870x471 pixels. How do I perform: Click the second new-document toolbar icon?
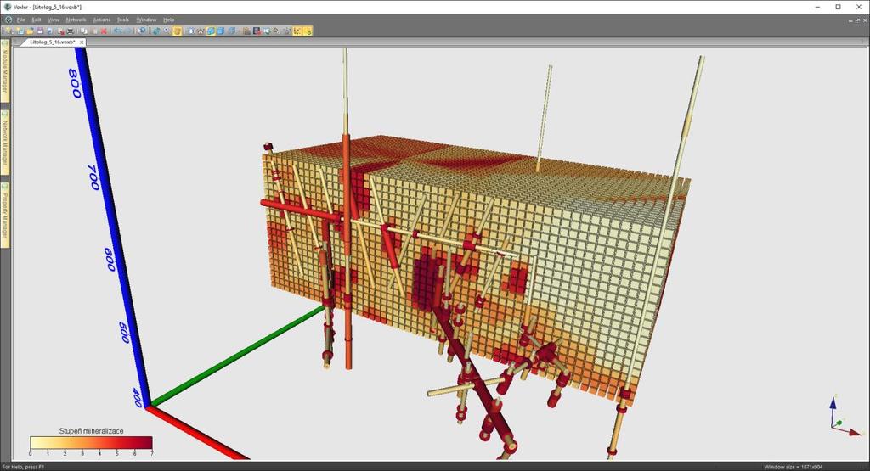point(20,31)
